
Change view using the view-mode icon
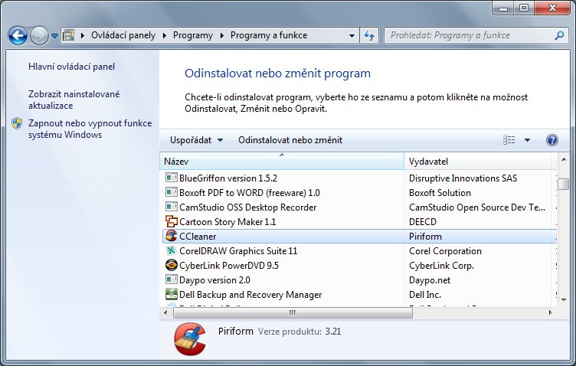(509, 140)
